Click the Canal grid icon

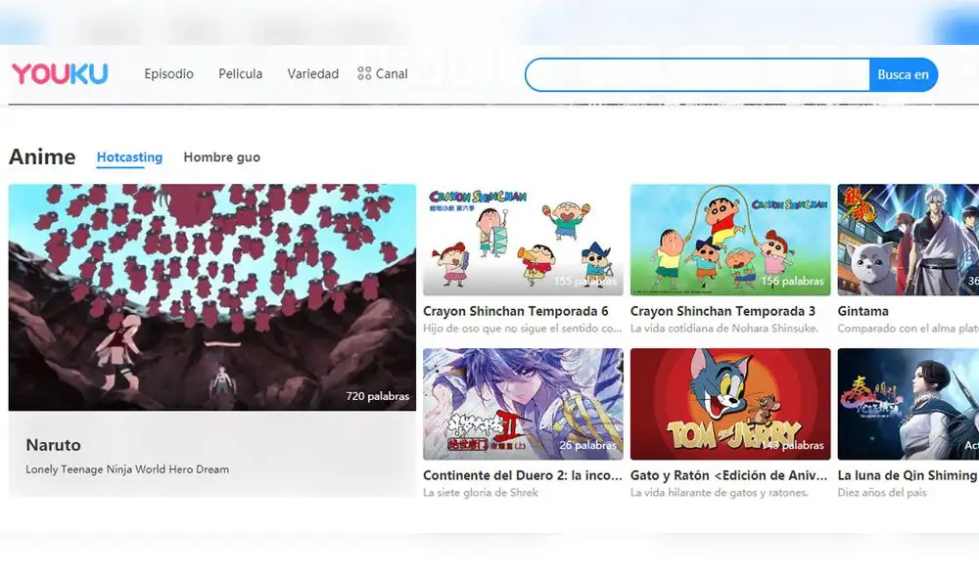[x=363, y=73]
